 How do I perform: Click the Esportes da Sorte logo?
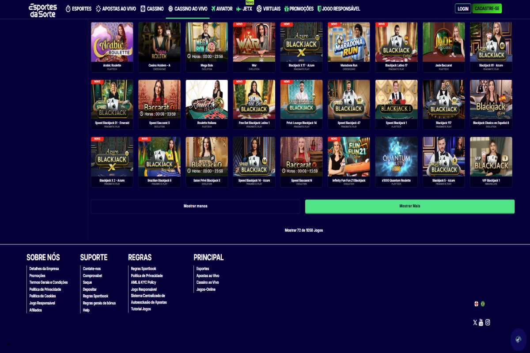[43, 10]
